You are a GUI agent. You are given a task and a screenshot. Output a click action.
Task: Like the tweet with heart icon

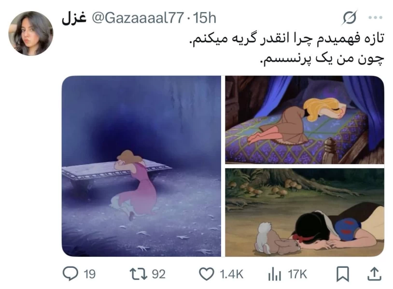pyautogui.click(x=207, y=274)
